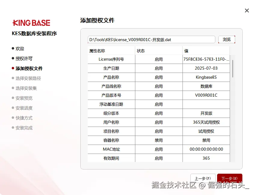255x195 pixels.
Task: Click the 项目名称 cell
Action: click(x=111, y=131)
